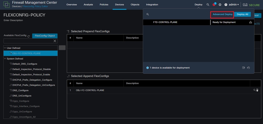Image resolution: width=263 pixels, height=124 pixels.
Task: Select DHCPv6_Prefix_Delegation_Configure item
Action: (x=32, y=80)
